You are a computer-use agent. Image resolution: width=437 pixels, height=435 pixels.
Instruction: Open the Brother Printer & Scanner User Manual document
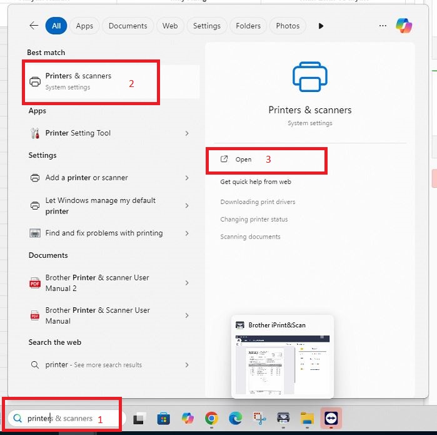109,315
